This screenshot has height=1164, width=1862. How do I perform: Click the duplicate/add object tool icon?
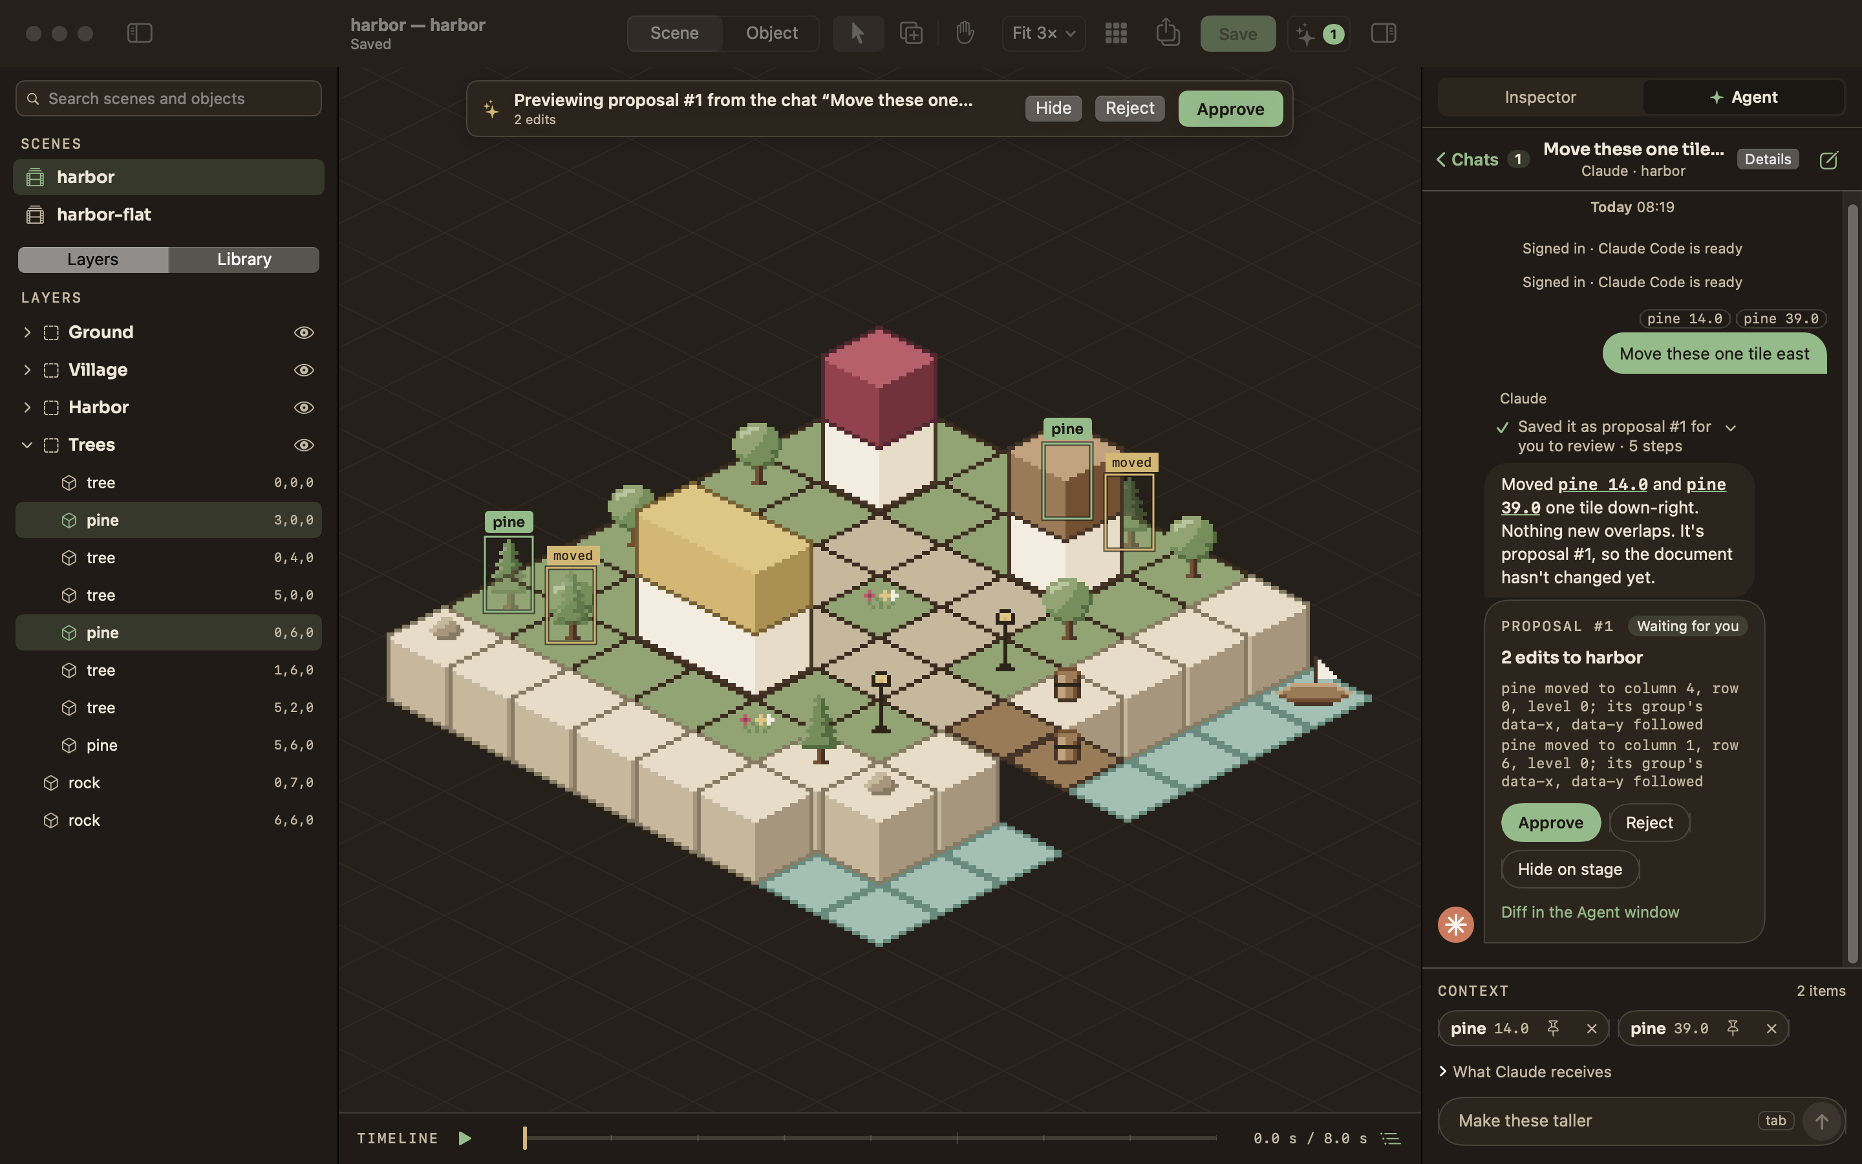tap(911, 33)
